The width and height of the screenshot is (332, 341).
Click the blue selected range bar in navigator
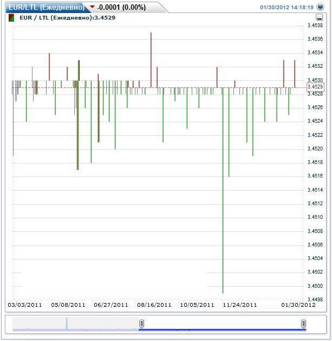coord(222,330)
